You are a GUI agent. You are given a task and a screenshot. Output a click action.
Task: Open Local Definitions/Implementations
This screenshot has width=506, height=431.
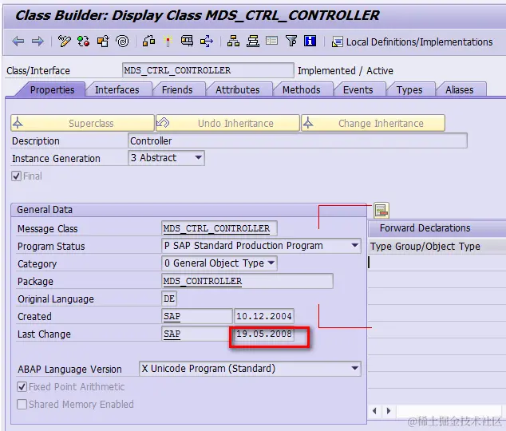tap(412, 42)
